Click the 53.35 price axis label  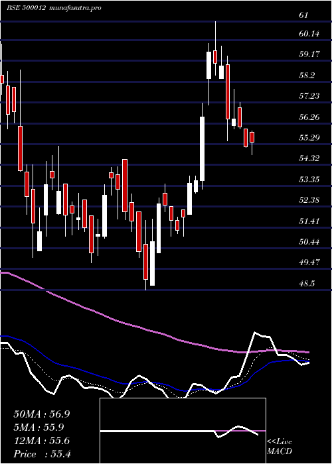click(x=309, y=180)
